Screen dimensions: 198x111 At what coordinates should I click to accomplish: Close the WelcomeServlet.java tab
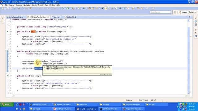(48, 17)
